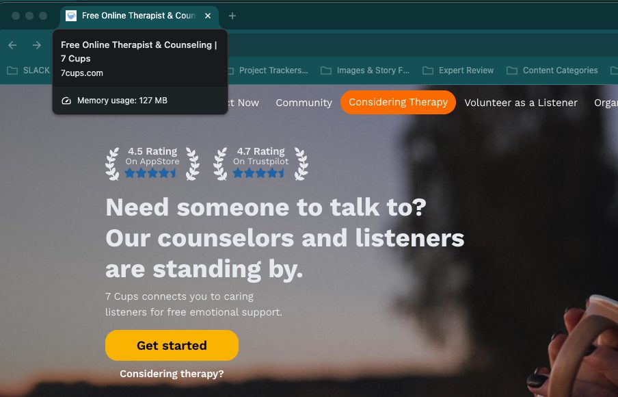Click the 4.5 AppStore rating badge
The image size is (618, 397).
[152, 164]
